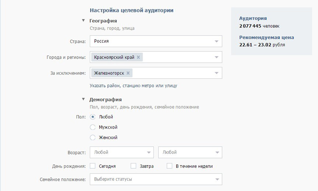This screenshot has height=191, width=318.
Task: Enable the Сегодня birthday checkbox
Action: [x=93, y=166]
